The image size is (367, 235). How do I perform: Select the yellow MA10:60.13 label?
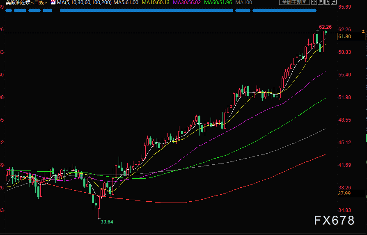[x=155, y=2]
